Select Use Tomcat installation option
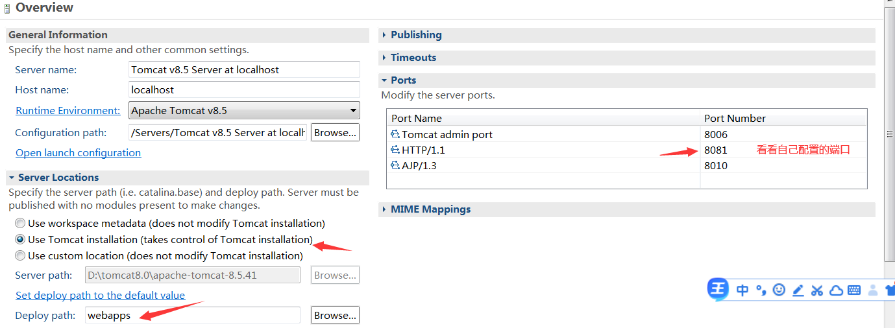895x328 pixels. (21, 239)
